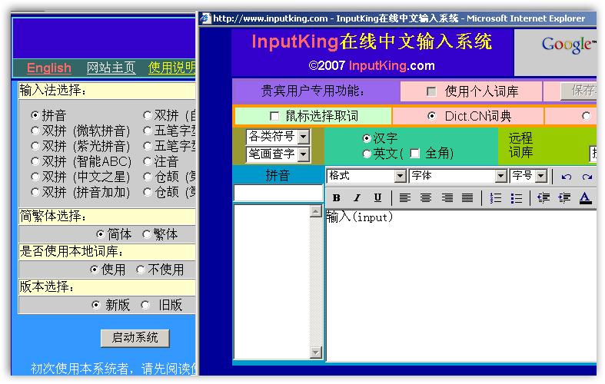Justify text in editor
Screen dimensions: 605x384
pyautogui.click(x=467, y=198)
